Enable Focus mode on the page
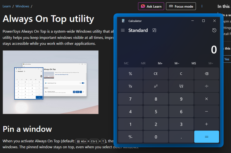This screenshot has height=153, width=231. 181,6
